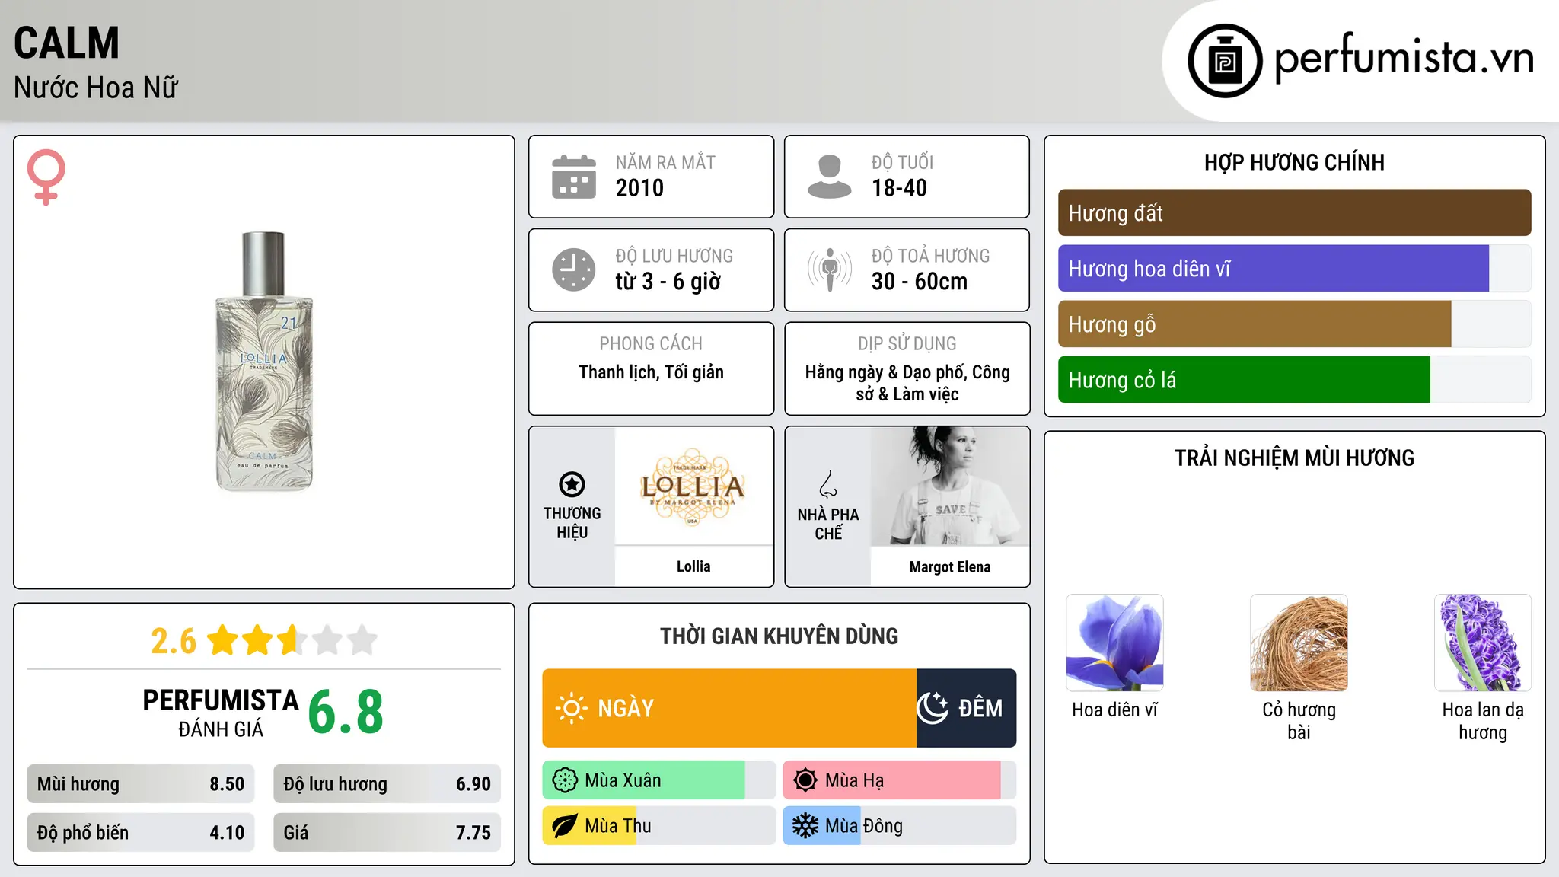The height and width of the screenshot is (877, 1559).
Task: Click the perfumista.vn perfume bottle logo icon
Action: pyautogui.click(x=1225, y=61)
